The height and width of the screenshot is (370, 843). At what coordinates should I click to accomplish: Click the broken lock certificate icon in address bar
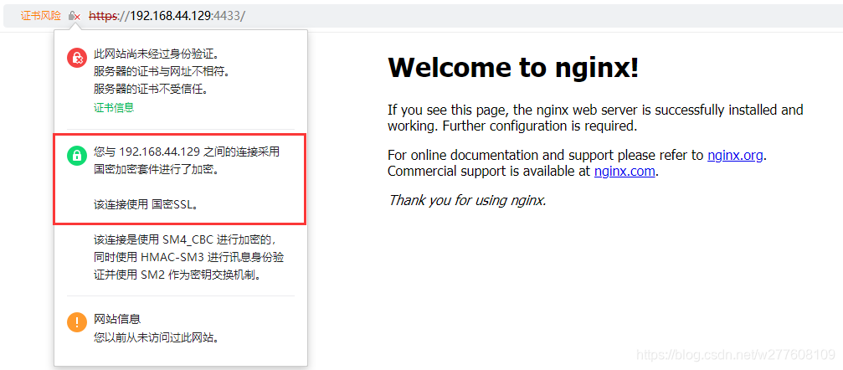(x=75, y=16)
